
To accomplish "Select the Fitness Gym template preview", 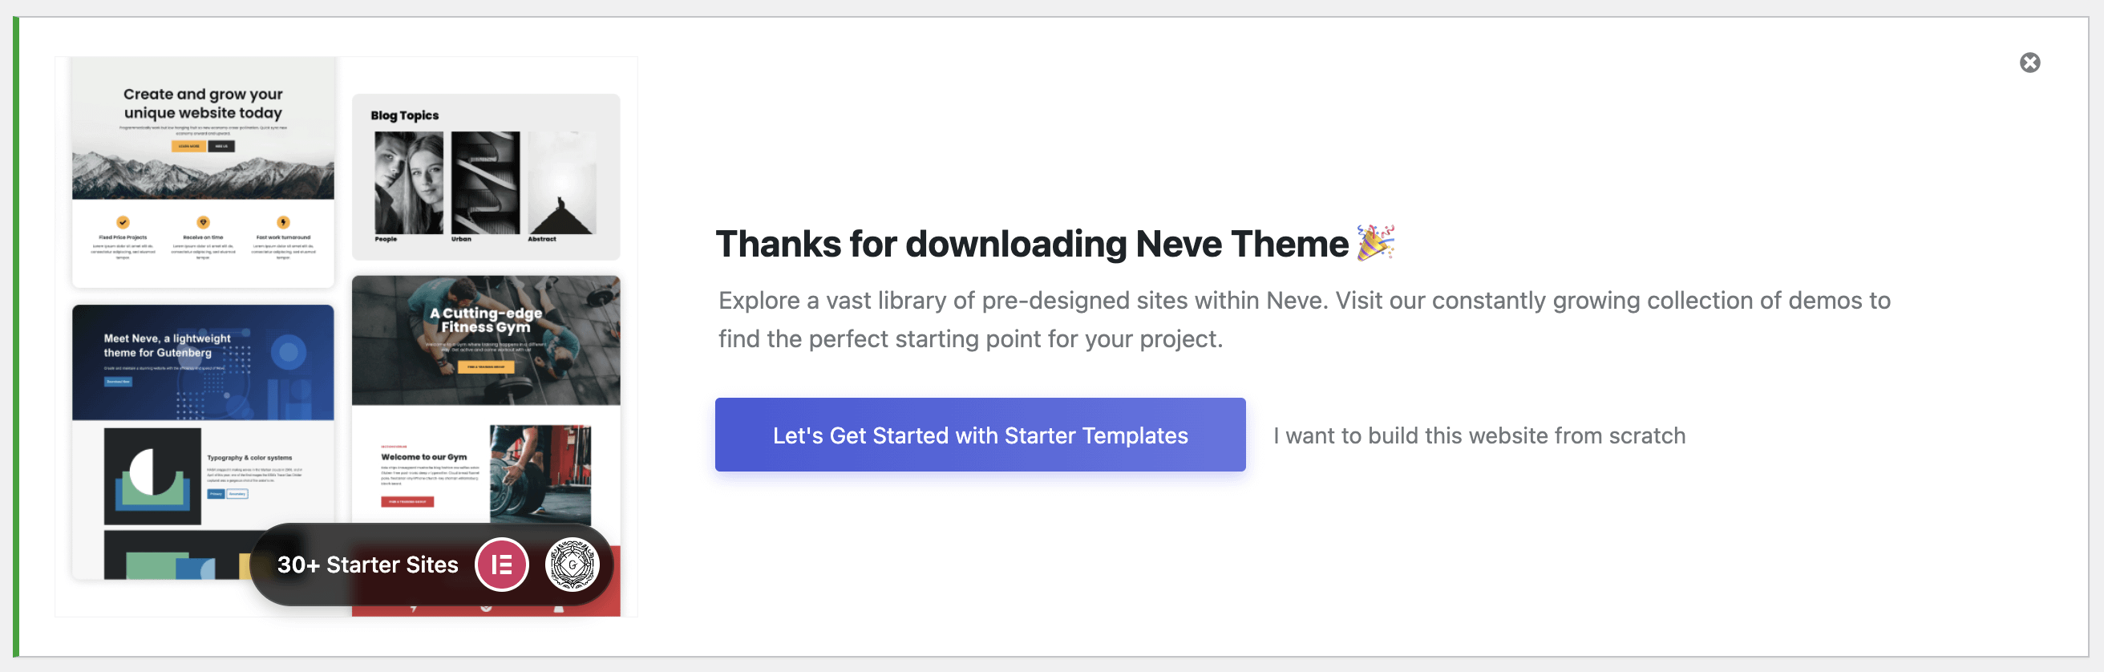I will [x=485, y=339].
